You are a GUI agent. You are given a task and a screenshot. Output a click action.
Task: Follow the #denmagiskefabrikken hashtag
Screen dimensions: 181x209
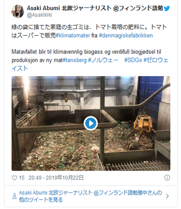(x=126, y=36)
